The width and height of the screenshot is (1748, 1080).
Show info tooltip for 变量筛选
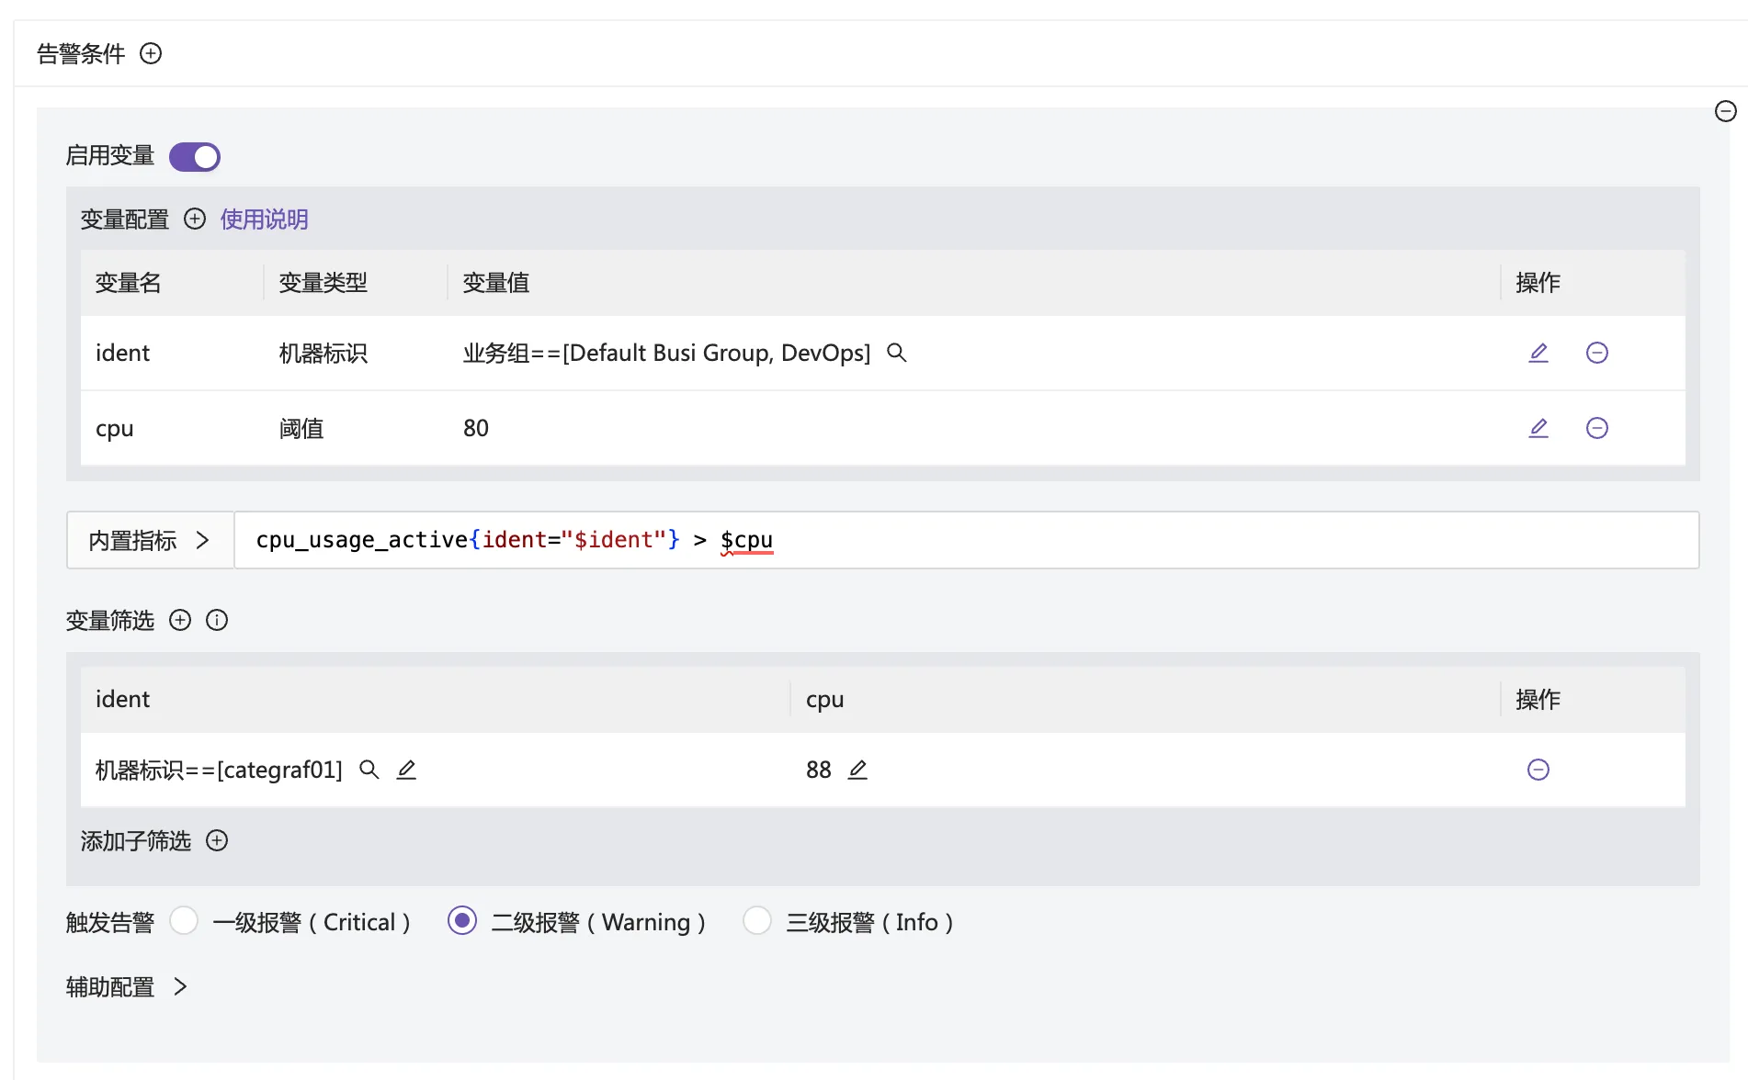coord(217,621)
